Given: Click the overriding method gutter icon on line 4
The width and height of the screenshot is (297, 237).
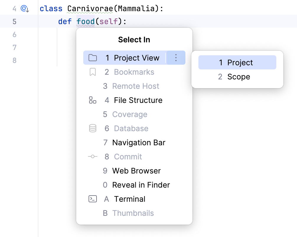Looking at the screenshot, I should tap(24, 9).
